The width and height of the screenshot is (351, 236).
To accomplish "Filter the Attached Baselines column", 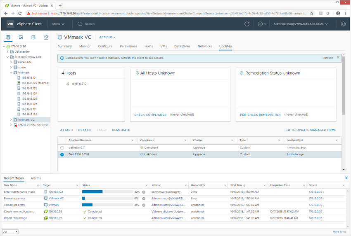I will click(x=132, y=140).
